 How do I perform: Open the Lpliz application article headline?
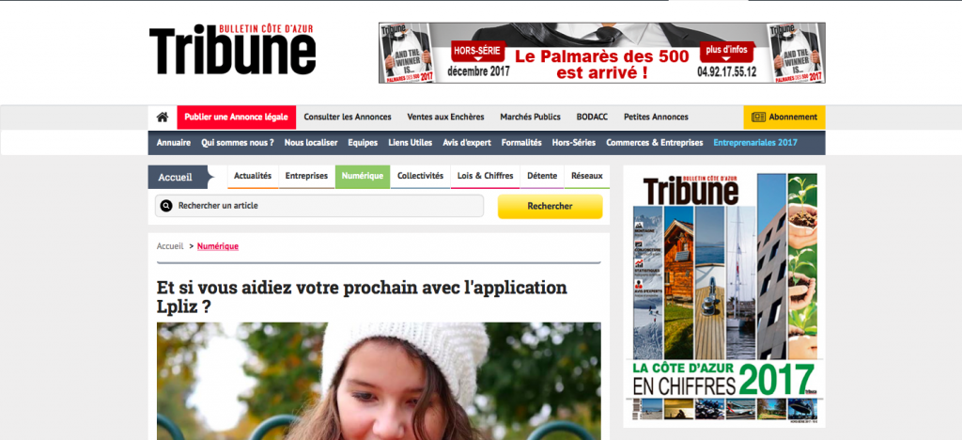click(362, 296)
